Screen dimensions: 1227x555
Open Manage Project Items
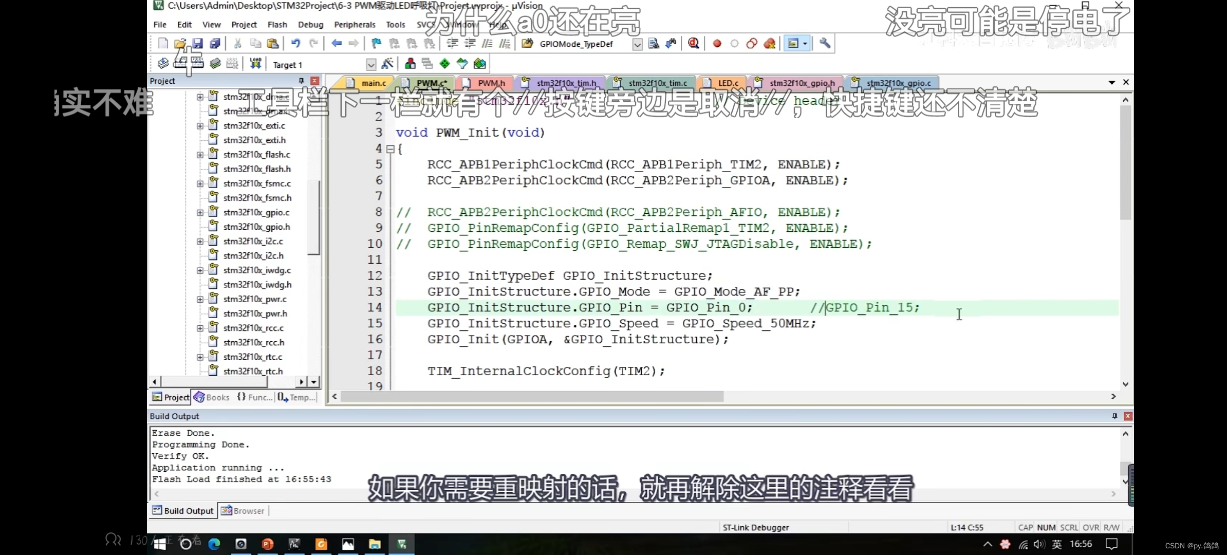tap(410, 63)
